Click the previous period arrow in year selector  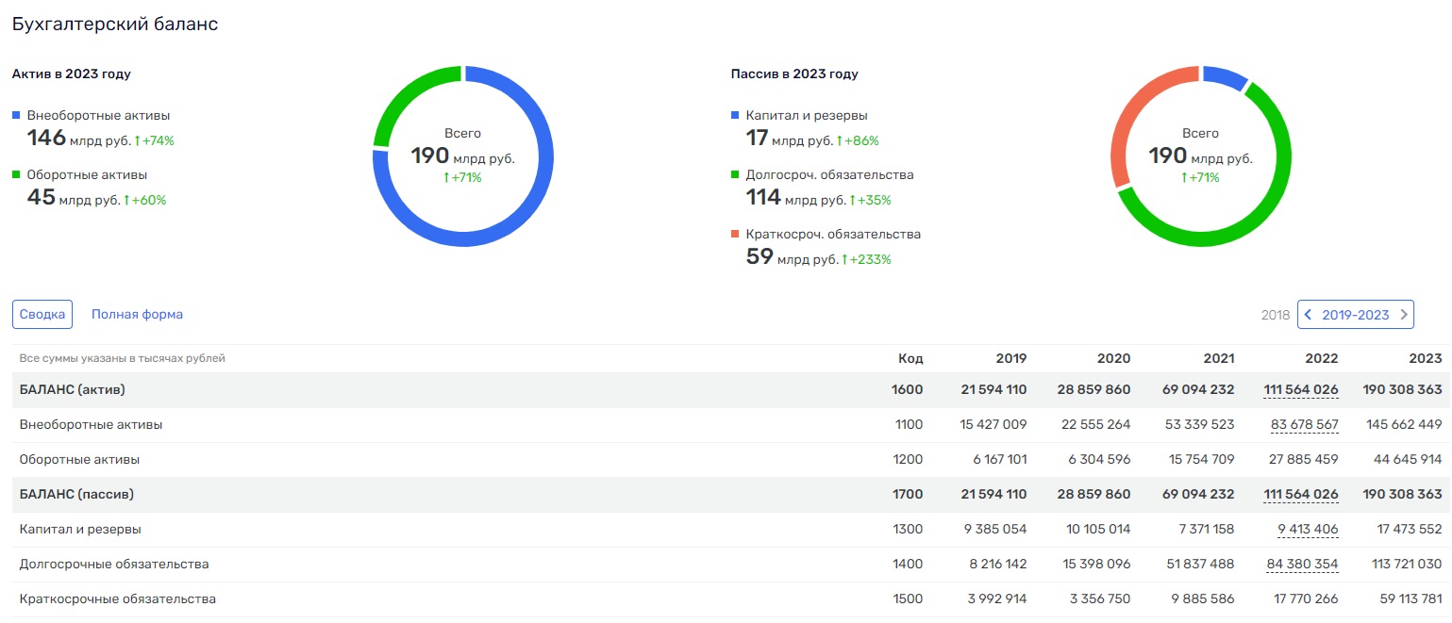tap(1308, 315)
